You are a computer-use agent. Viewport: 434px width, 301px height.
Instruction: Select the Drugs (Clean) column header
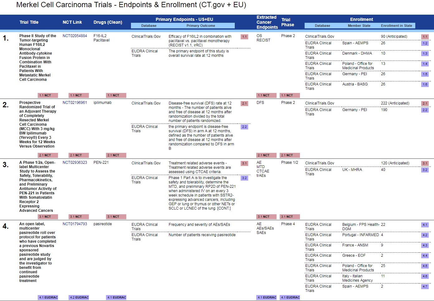(x=108, y=22)
